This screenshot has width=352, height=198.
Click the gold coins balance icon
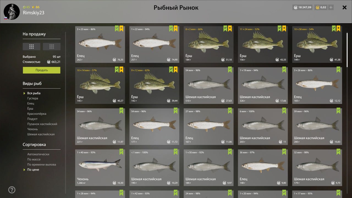317,7
